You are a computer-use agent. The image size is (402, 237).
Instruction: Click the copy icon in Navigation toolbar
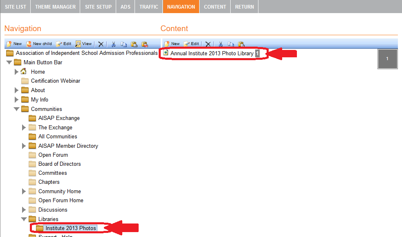point(124,44)
